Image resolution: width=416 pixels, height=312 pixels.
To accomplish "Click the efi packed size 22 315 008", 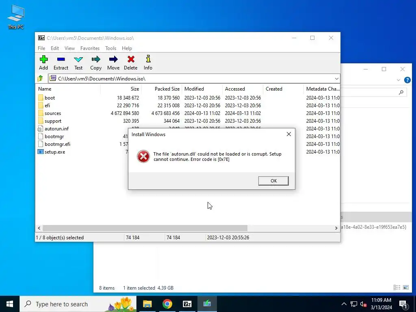I will [x=169, y=106].
